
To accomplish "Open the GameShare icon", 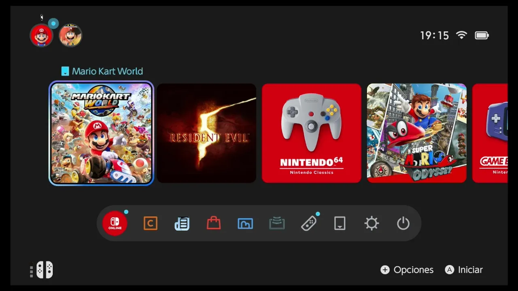I will [x=277, y=223].
